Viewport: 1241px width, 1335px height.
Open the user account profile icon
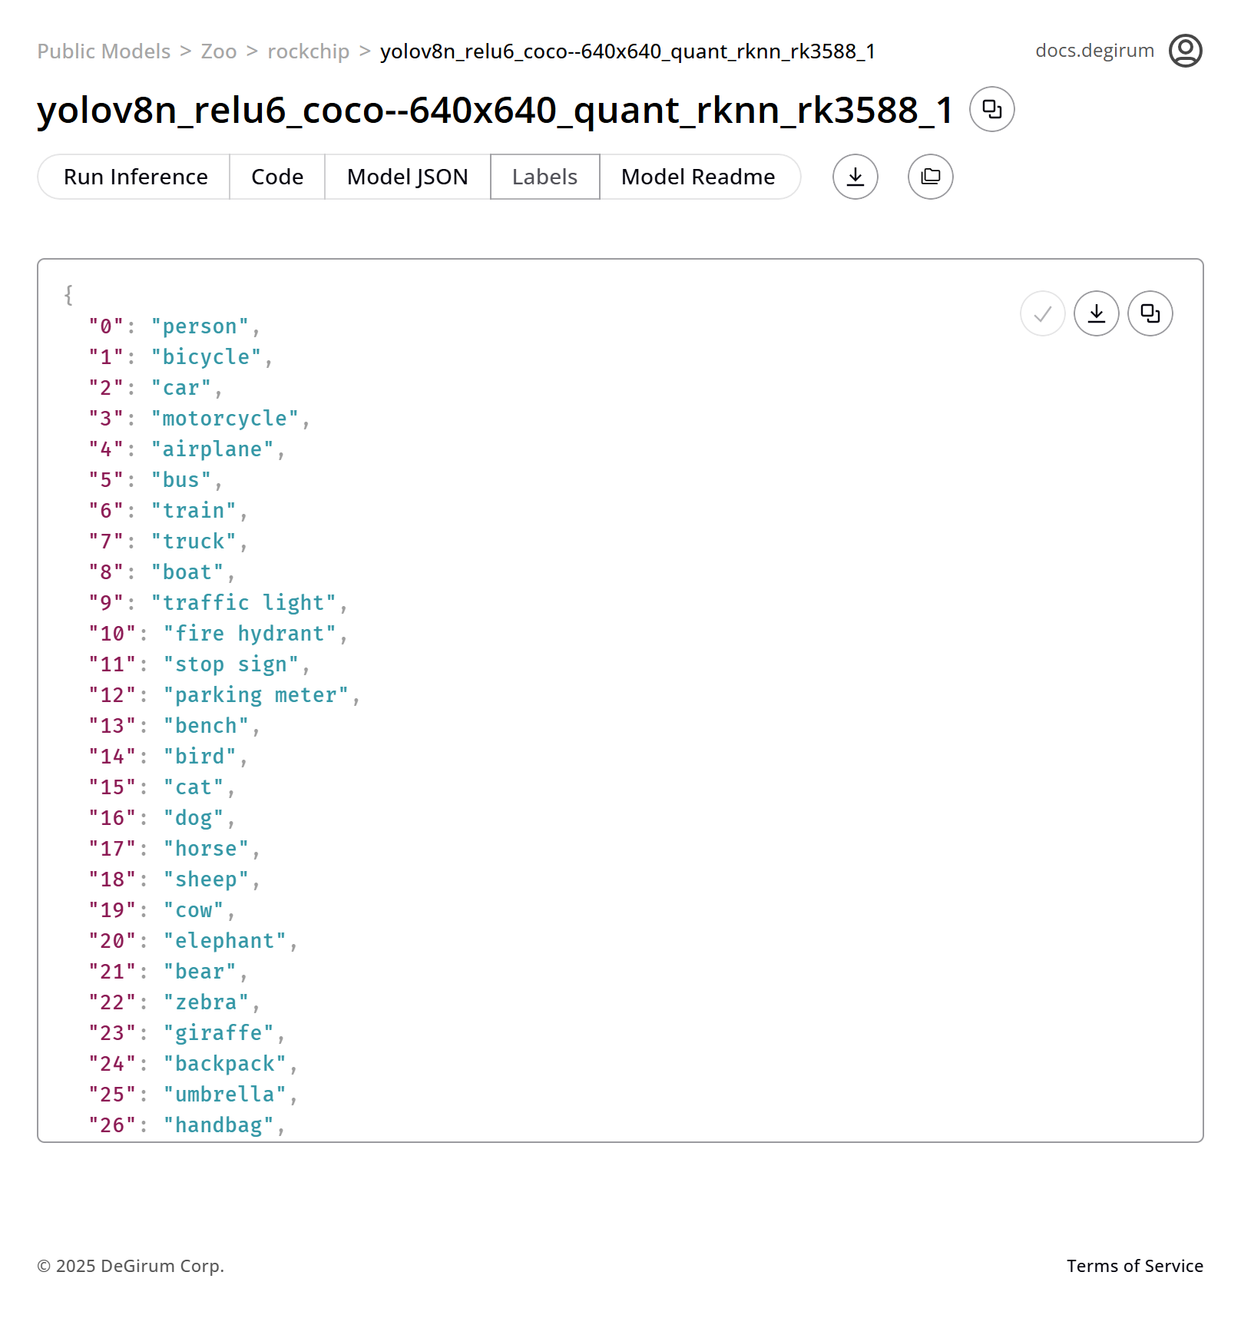pyautogui.click(x=1185, y=51)
